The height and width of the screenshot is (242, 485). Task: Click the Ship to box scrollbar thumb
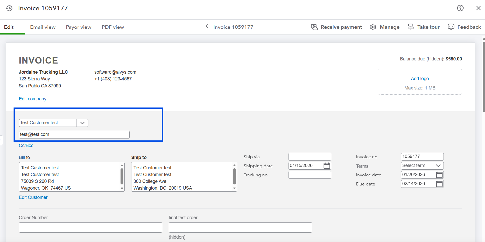click(x=234, y=176)
